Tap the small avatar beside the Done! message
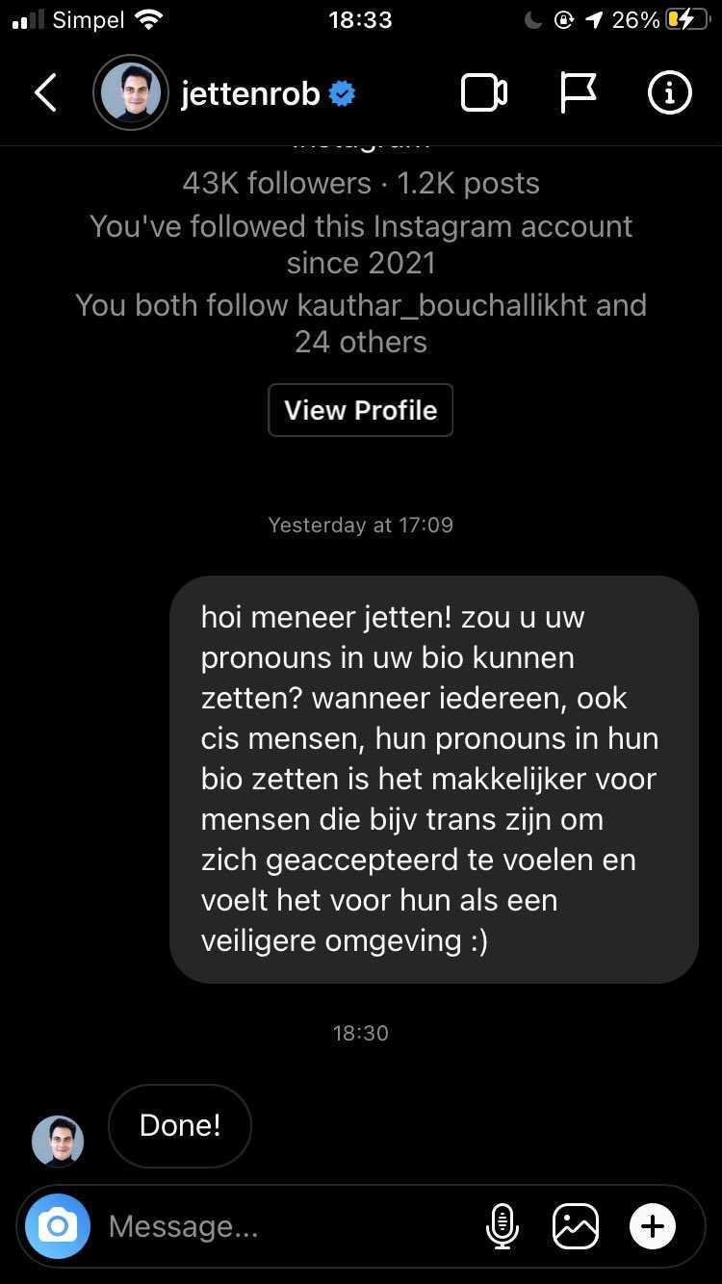Viewport: 722px width, 1284px height. point(58,1142)
